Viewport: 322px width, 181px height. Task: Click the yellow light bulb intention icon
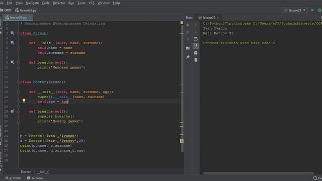(x=24, y=101)
